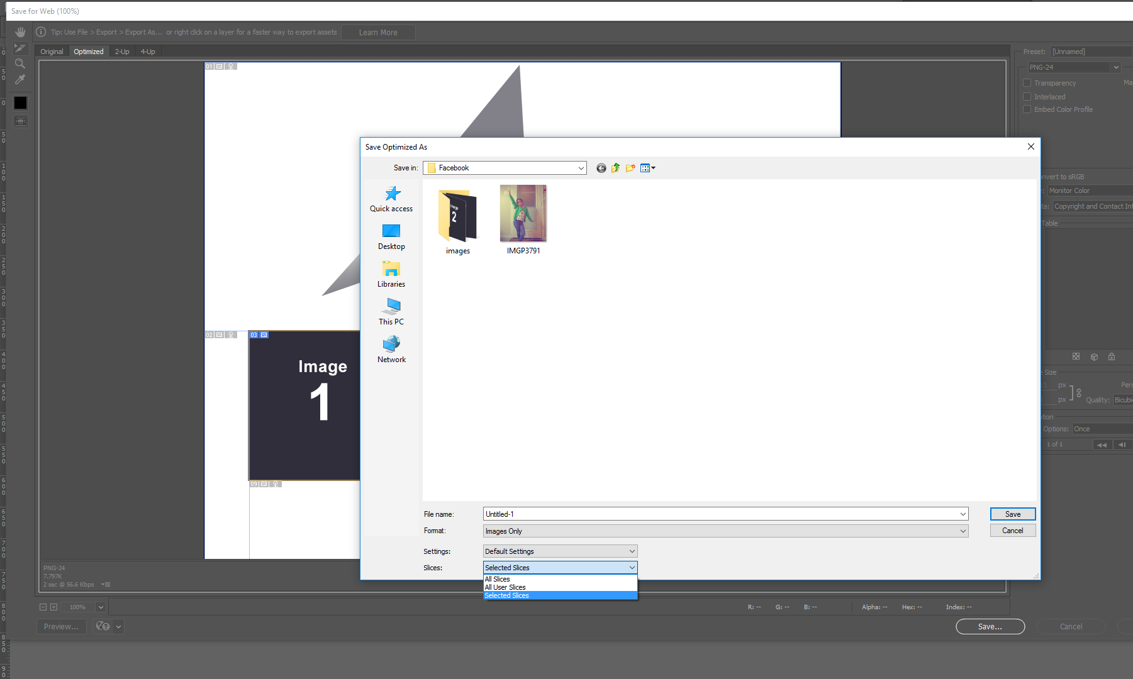Open the View Menu icon dropdown

coord(648,168)
